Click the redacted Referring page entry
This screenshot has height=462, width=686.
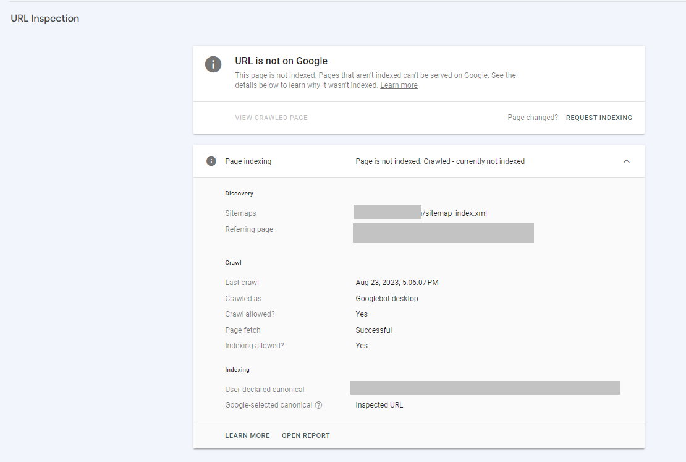pos(443,233)
